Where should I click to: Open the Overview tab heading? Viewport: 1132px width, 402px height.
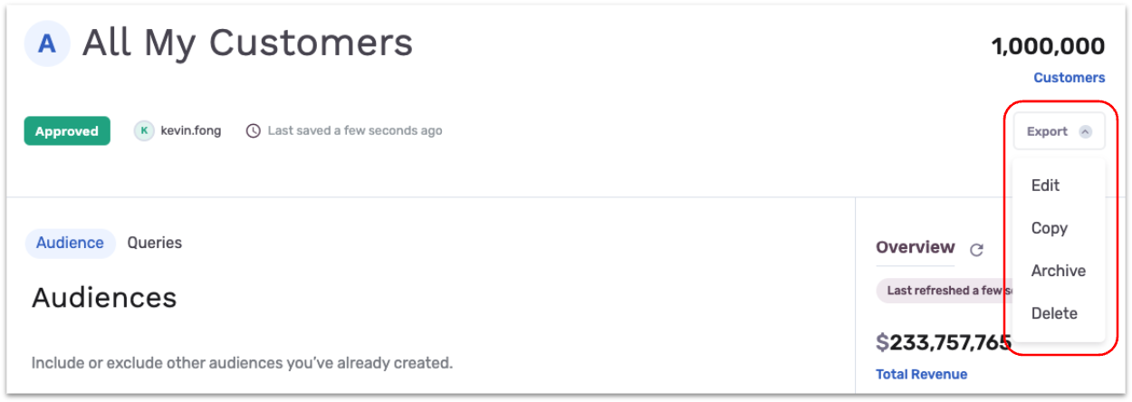tap(916, 247)
